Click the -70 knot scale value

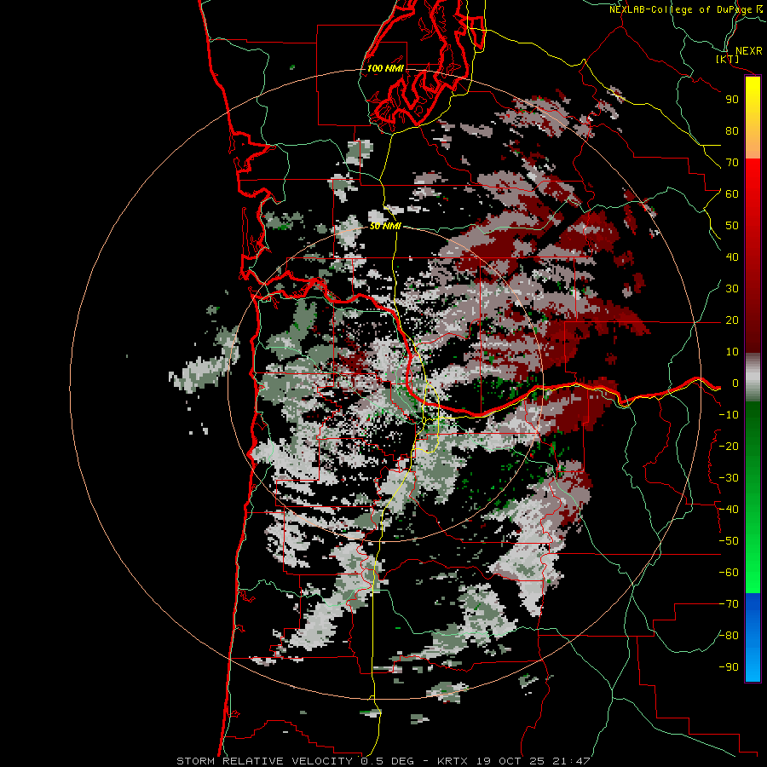click(x=729, y=604)
